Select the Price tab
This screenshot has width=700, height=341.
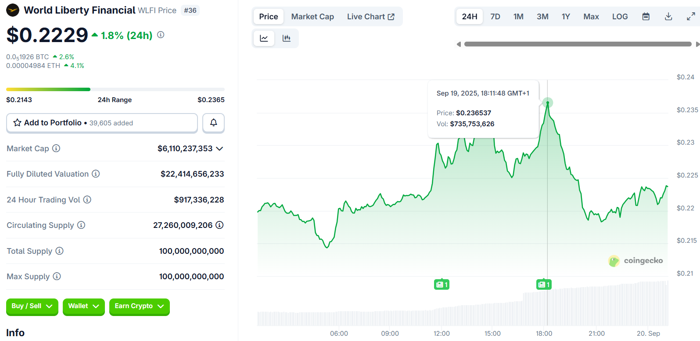tap(269, 17)
